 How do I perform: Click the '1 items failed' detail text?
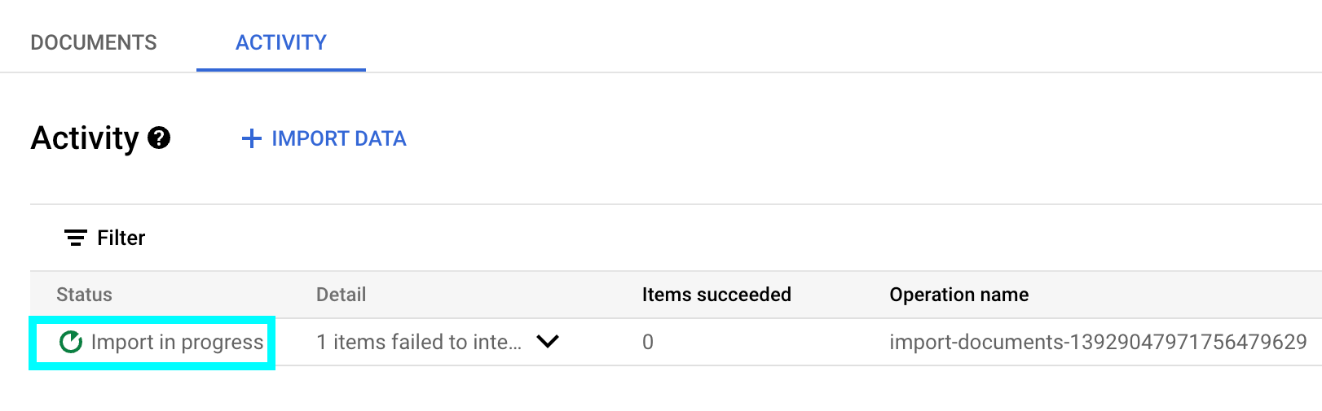tap(418, 342)
